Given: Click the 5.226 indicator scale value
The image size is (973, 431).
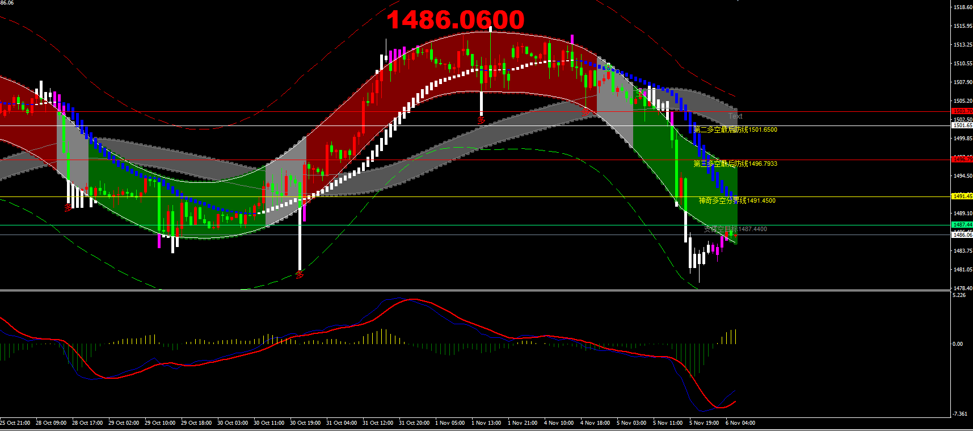Looking at the screenshot, I should tap(959, 295).
